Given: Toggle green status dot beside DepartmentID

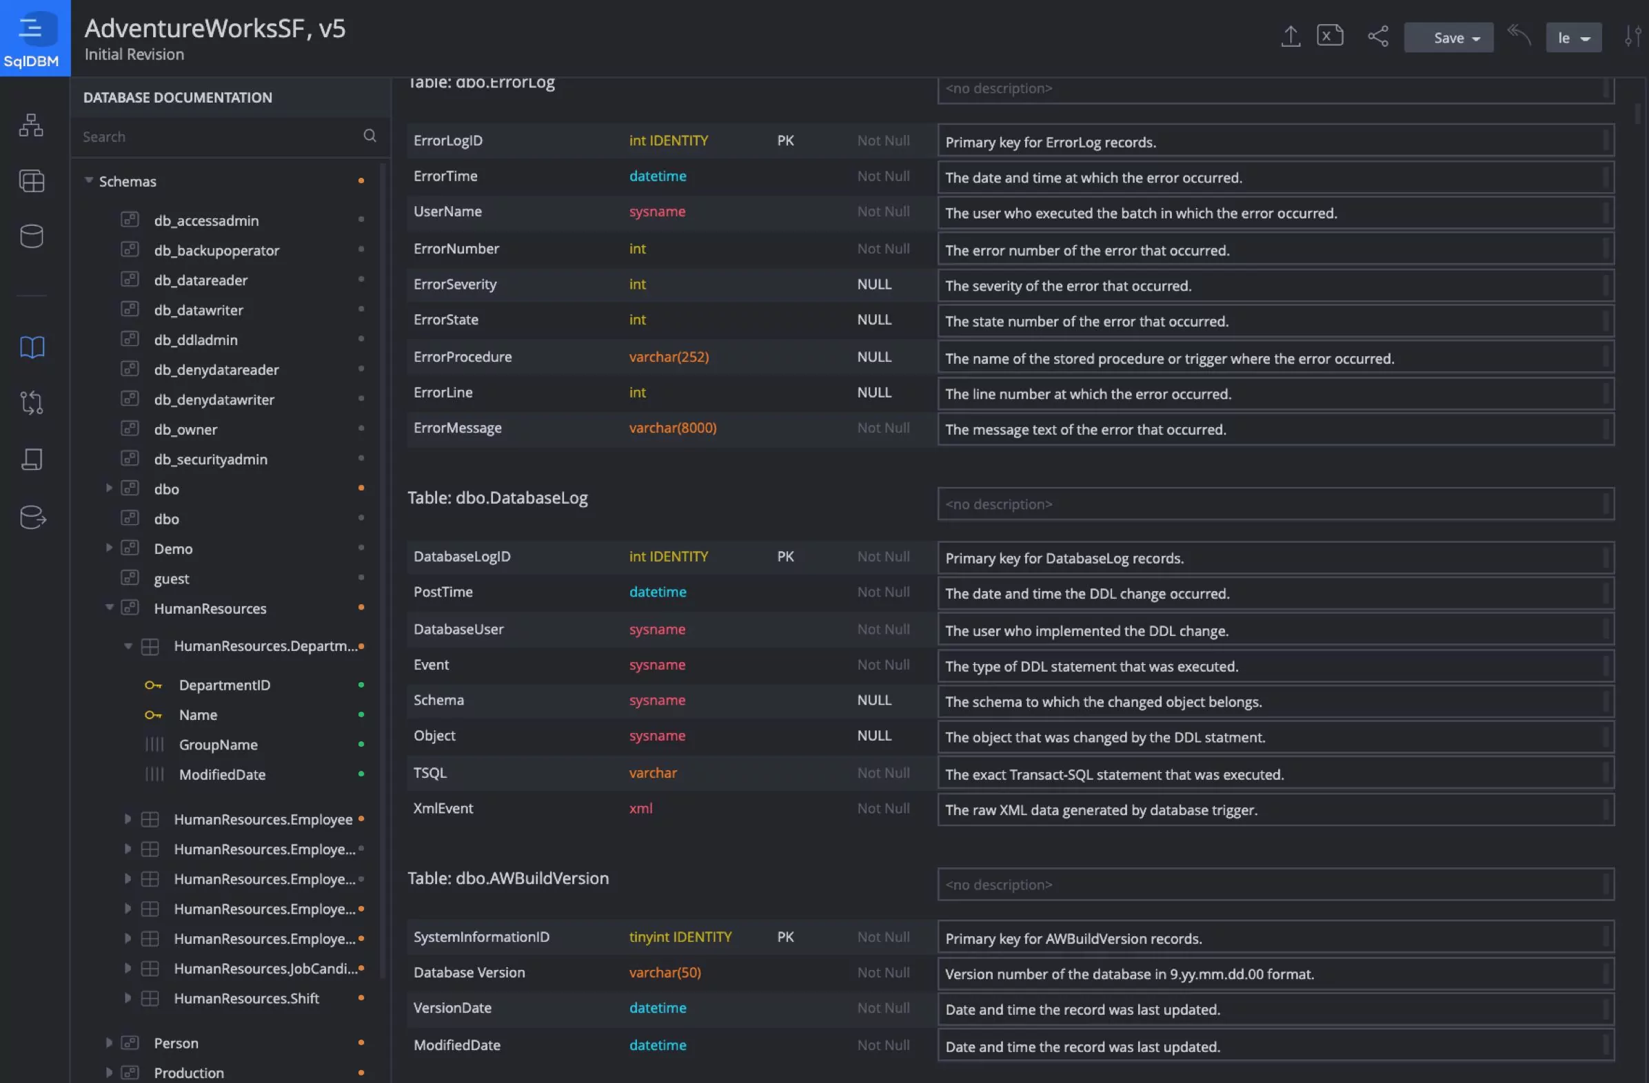Looking at the screenshot, I should [361, 685].
